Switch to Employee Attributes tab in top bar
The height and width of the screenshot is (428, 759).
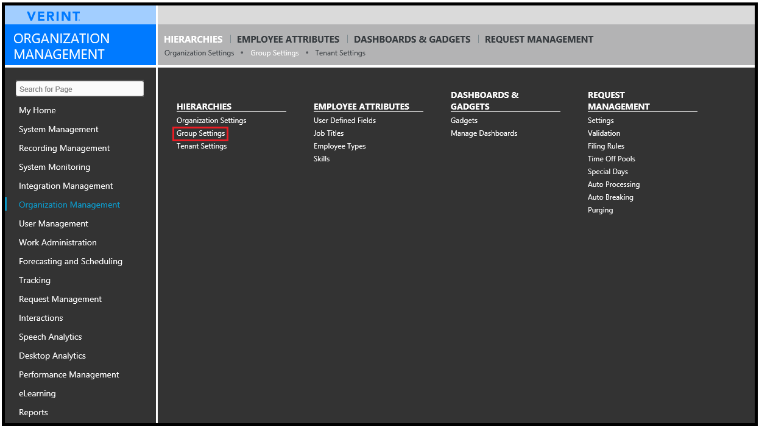(288, 39)
